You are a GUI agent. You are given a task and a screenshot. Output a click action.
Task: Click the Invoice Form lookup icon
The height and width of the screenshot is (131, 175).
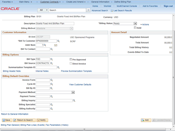[51, 80]
